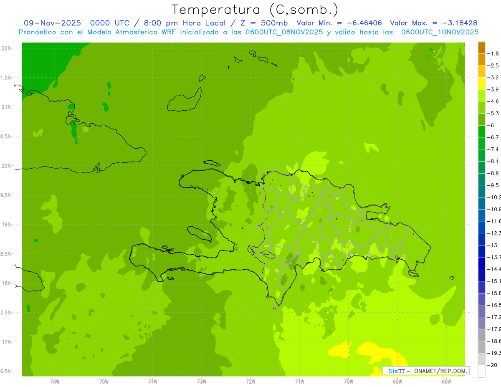Viewport: 501px width, 387px height.
Task: Click the title 'Temperatura (C,somb.)'
Action: click(256, 10)
